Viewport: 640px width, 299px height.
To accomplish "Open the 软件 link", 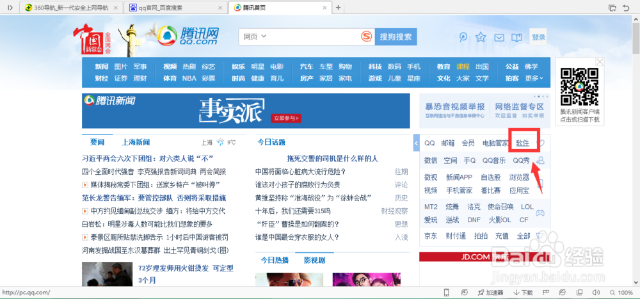I will coord(522,143).
